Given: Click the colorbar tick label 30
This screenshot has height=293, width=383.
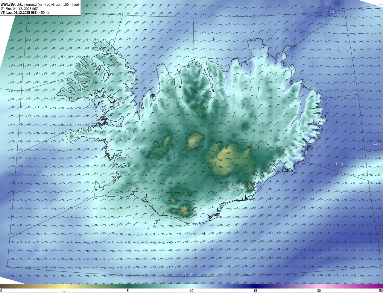Looking at the screenshot, I should [x=319, y=291].
